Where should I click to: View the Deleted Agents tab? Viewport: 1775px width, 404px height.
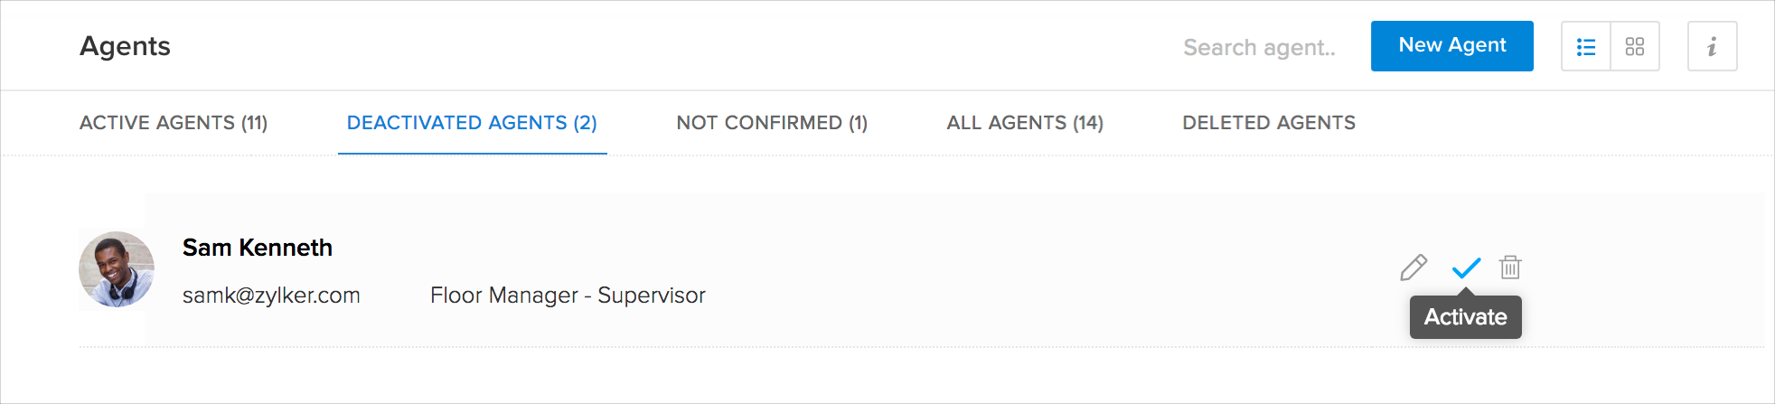coord(1269,123)
